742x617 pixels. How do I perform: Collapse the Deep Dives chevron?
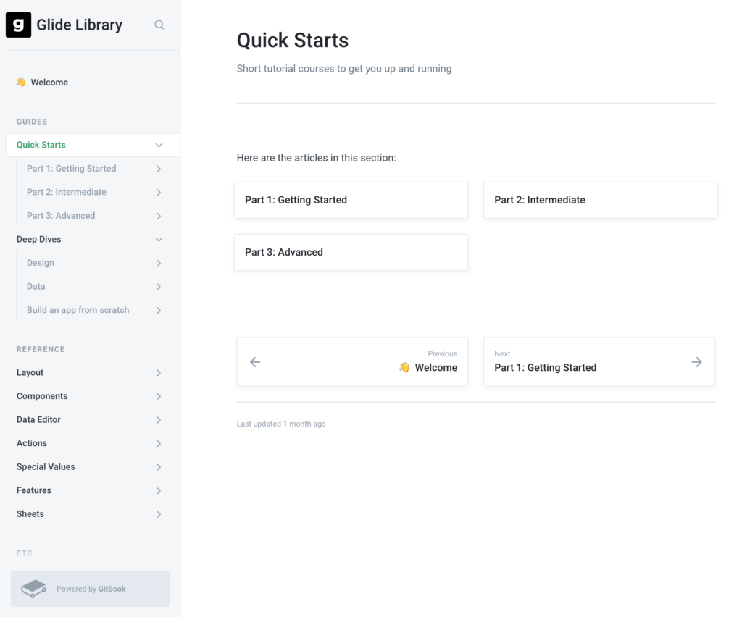pyautogui.click(x=159, y=240)
